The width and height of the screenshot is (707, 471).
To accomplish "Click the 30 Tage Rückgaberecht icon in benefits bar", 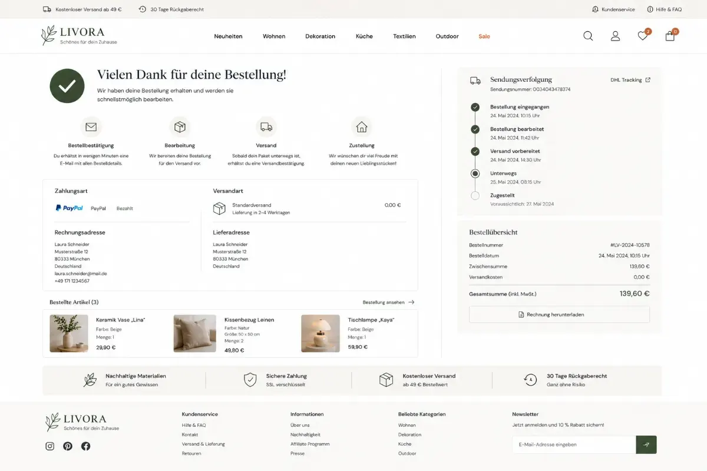I will [530, 380].
